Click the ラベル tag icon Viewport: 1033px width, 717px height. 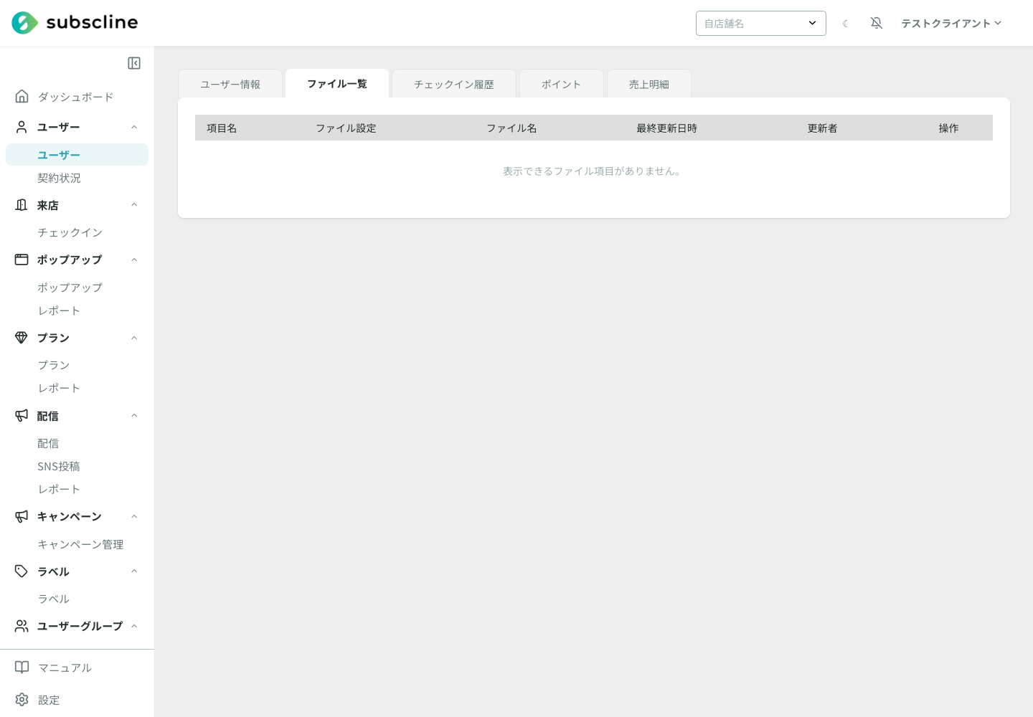coord(22,571)
